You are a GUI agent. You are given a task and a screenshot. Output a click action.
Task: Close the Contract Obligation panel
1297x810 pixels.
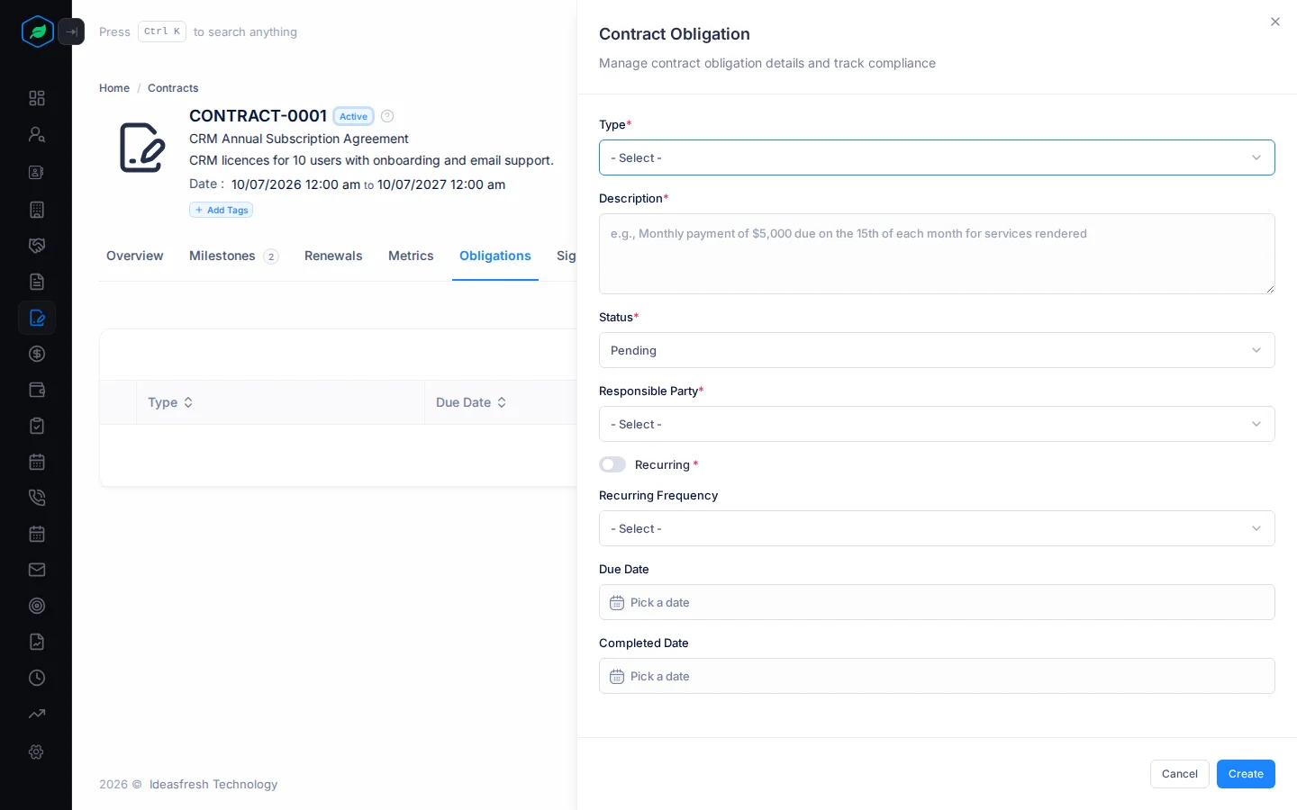[x=1275, y=22]
